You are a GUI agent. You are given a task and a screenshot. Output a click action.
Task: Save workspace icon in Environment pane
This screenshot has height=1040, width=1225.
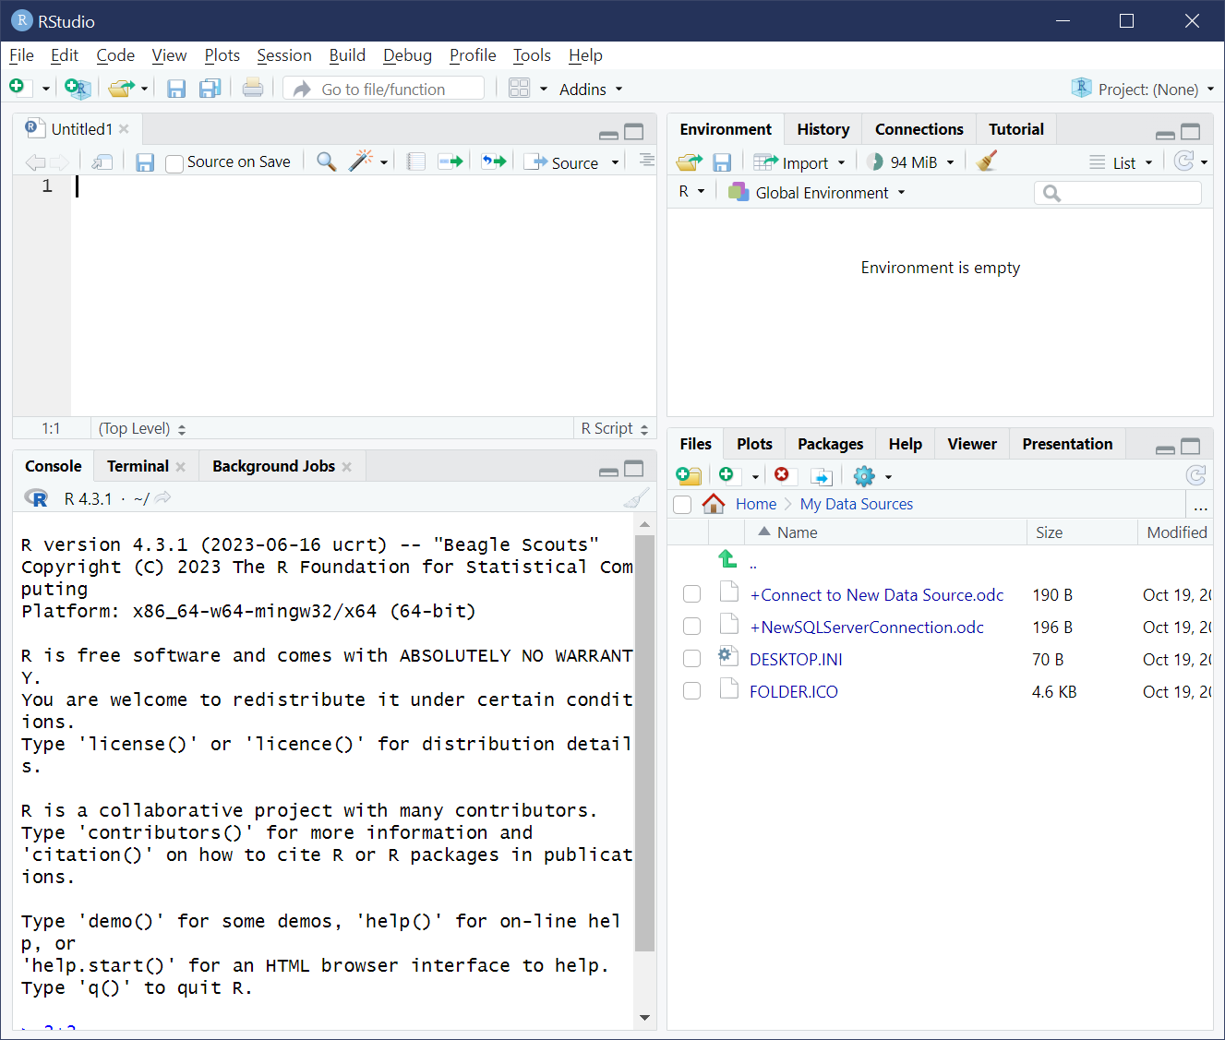tap(722, 162)
